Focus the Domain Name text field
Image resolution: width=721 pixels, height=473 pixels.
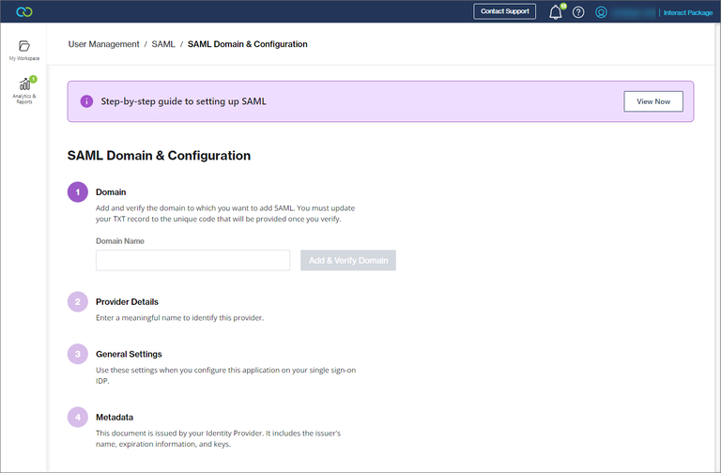click(192, 260)
